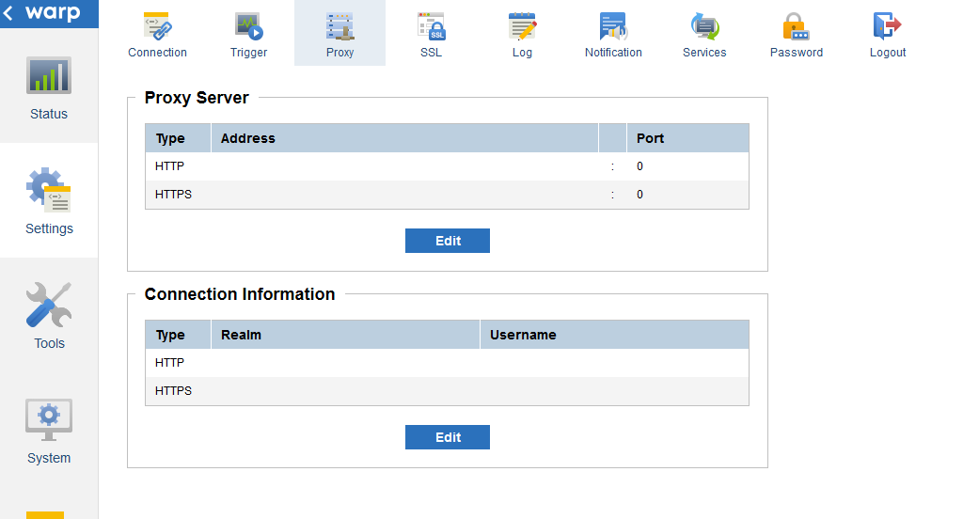Open the System monitor sidebar icon
Screen dimensions: 963x519
[49, 419]
